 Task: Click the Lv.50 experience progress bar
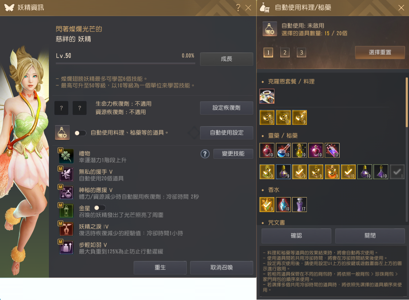point(126,63)
